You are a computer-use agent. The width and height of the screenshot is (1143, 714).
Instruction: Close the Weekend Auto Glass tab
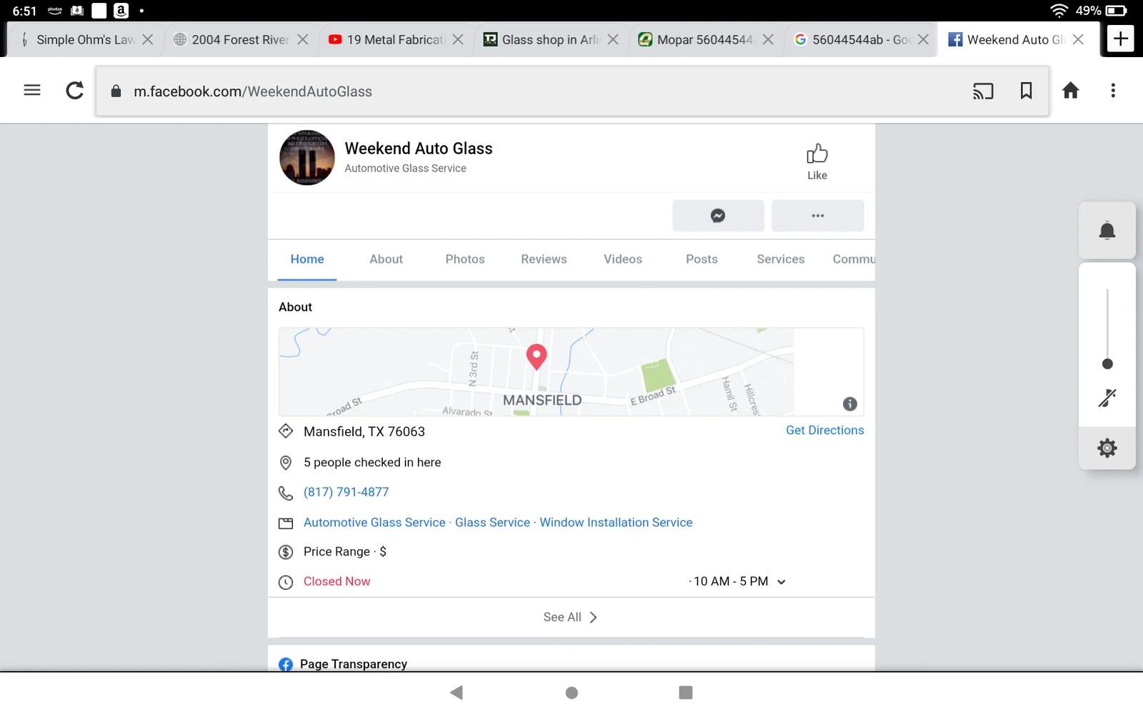[1078, 40]
